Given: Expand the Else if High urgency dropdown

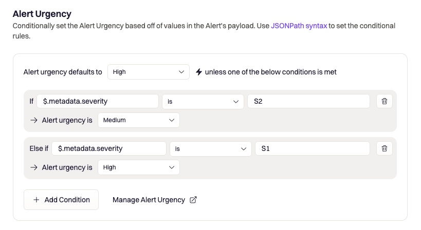Looking at the screenshot, I should pos(139,167).
